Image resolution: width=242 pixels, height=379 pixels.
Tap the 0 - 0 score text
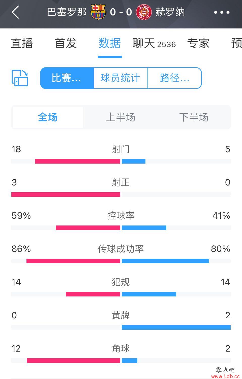[121, 12]
